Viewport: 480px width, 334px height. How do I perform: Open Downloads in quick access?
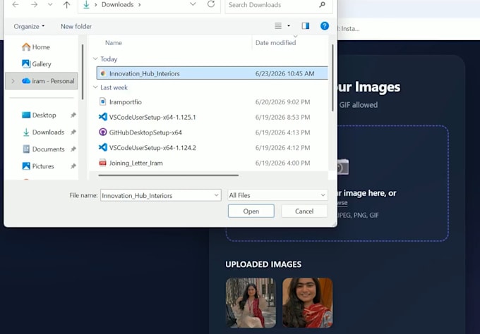[x=44, y=132]
